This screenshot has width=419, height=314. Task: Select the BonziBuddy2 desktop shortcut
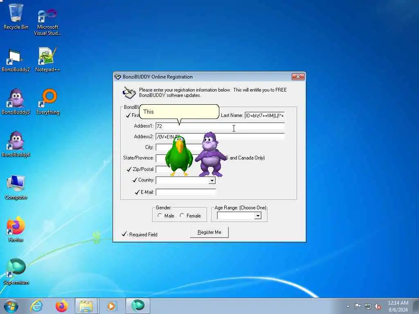click(16, 61)
